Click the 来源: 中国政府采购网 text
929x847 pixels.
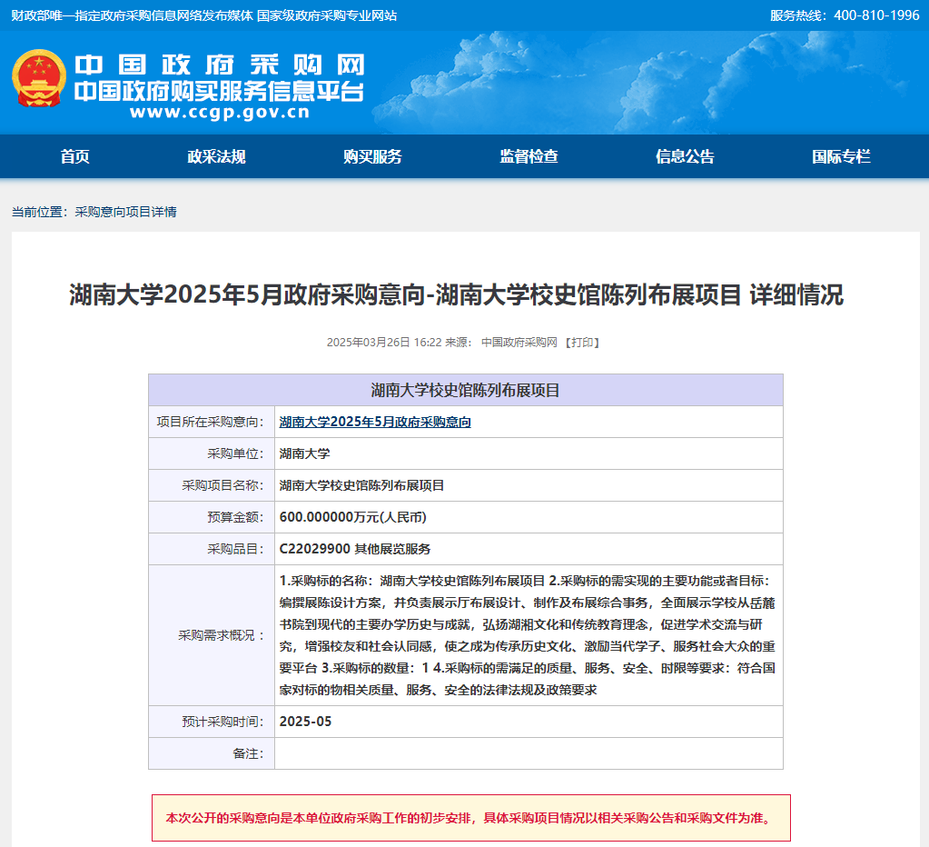(x=501, y=343)
